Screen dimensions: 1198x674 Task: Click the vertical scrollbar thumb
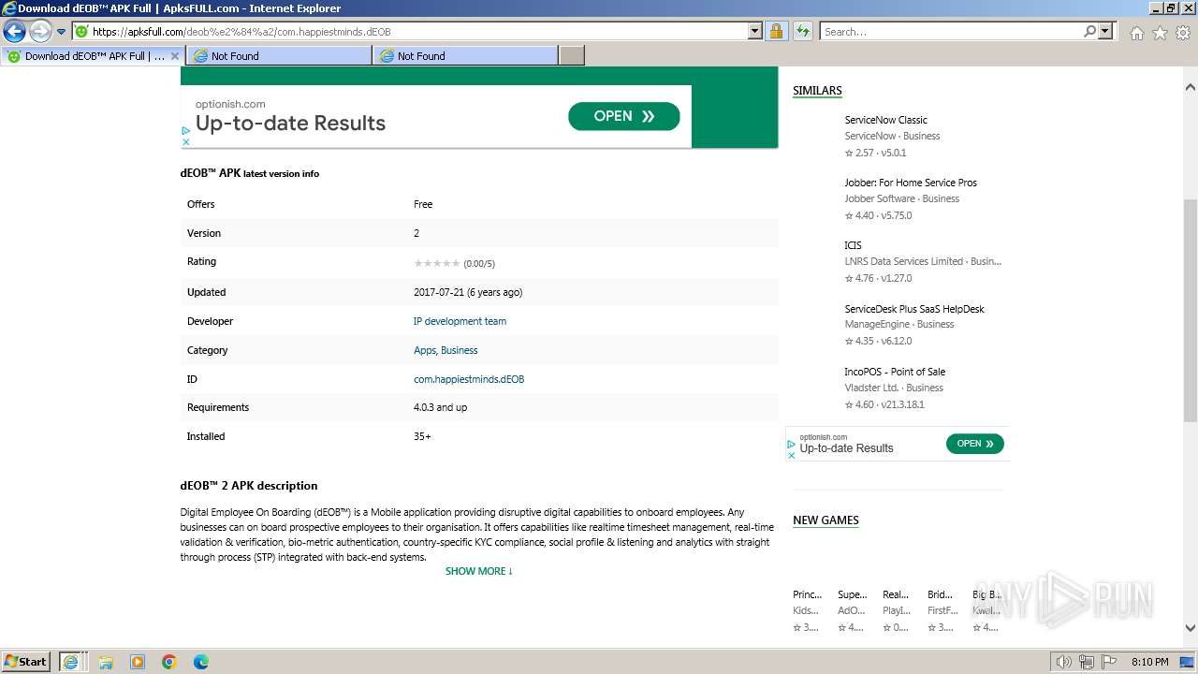[1190, 310]
